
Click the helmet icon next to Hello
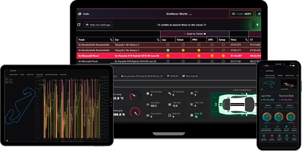[x=79, y=14]
